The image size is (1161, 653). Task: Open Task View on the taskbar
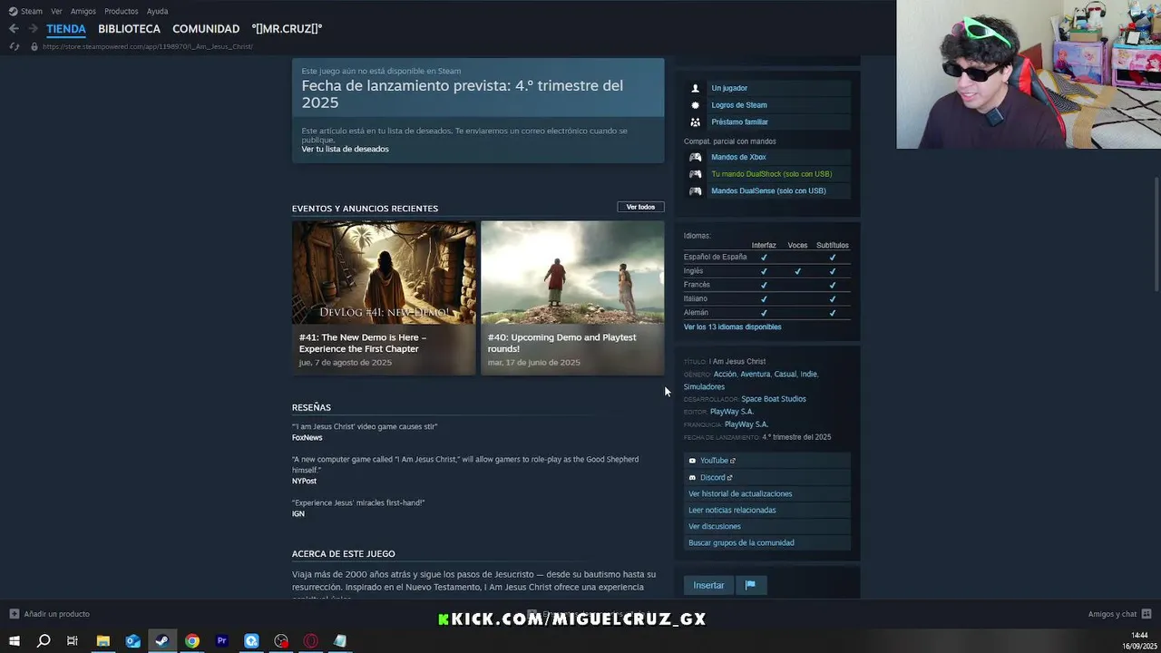[73, 641]
